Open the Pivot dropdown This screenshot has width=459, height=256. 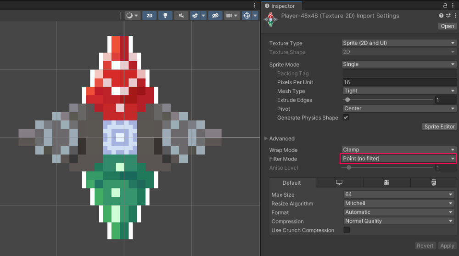click(x=400, y=108)
